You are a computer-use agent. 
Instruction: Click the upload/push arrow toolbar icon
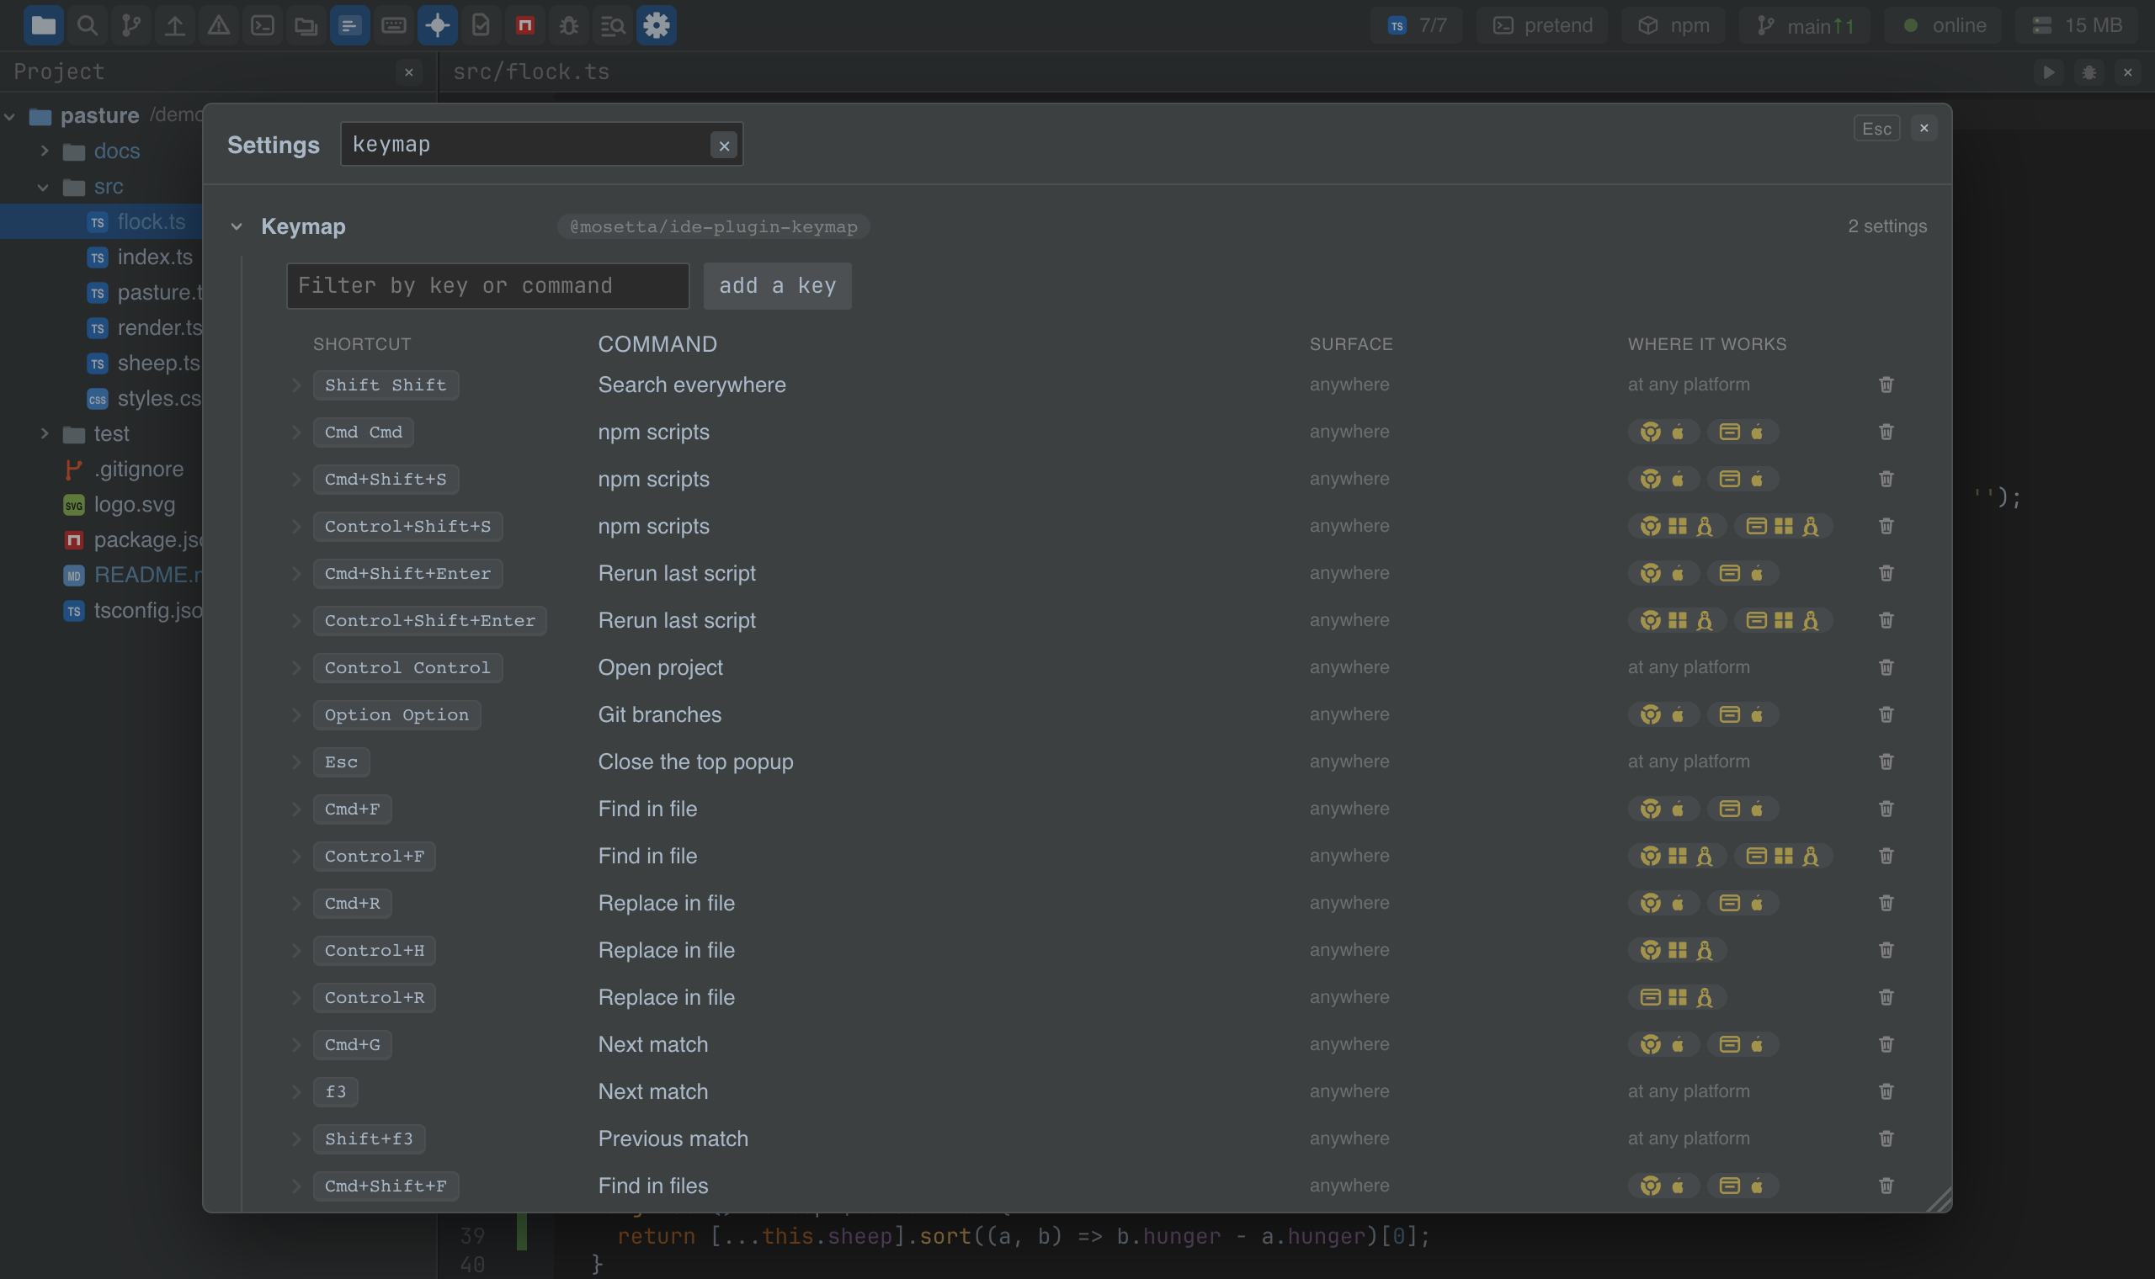point(175,25)
